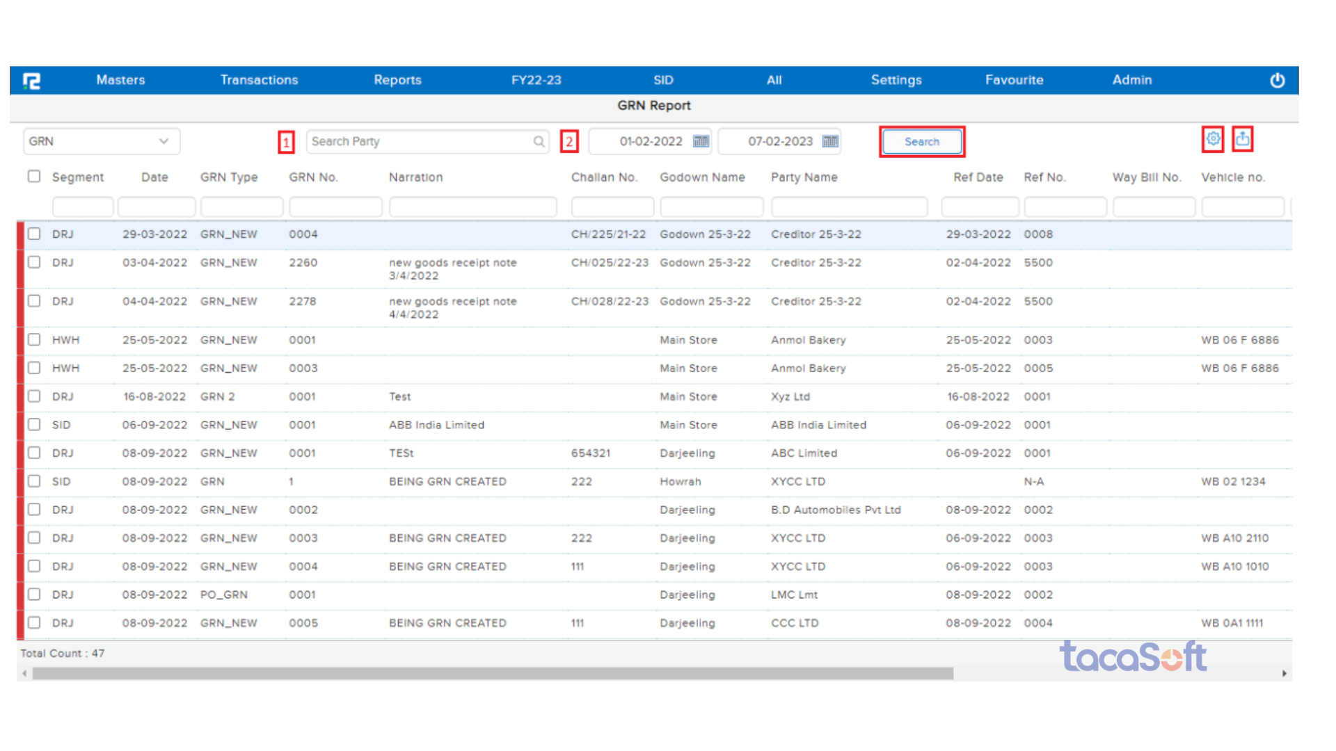Click the Narration column header
This screenshot has width=1336, height=751.
[x=415, y=177]
